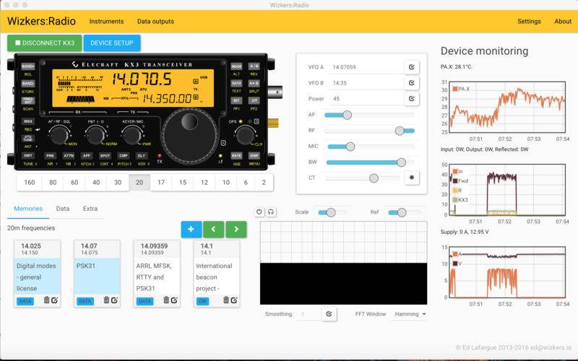Click the XIT button on the radio

pyautogui.click(x=254, y=100)
